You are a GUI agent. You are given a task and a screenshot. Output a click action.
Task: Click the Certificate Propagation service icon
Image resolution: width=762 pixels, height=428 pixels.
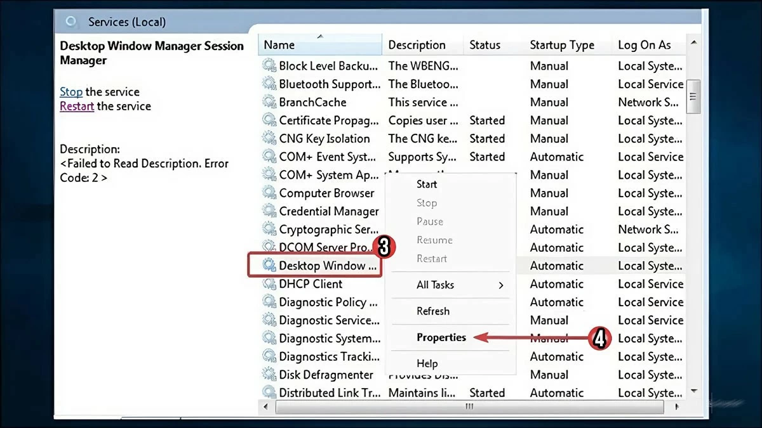click(x=269, y=120)
